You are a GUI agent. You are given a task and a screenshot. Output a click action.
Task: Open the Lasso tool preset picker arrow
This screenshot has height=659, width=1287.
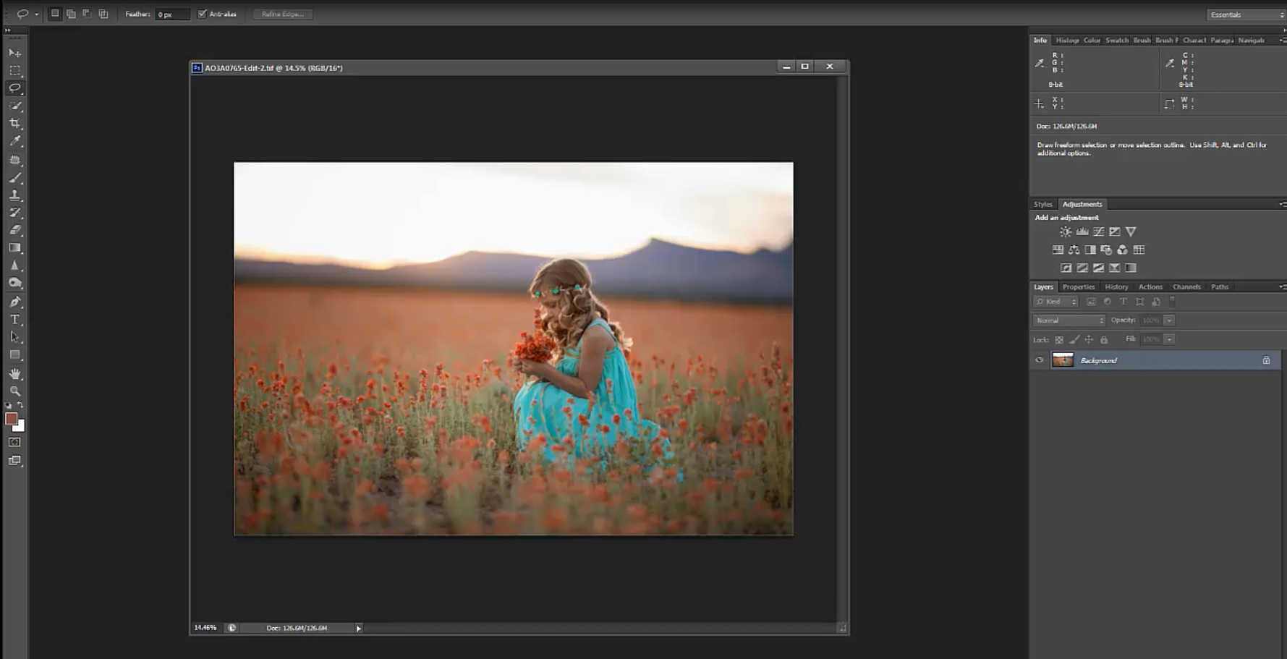click(x=36, y=14)
